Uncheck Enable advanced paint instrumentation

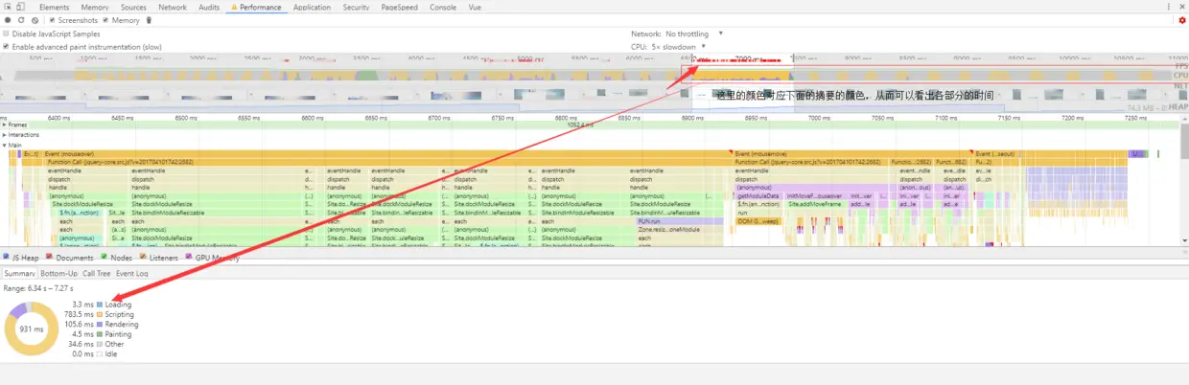click(x=6, y=46)
